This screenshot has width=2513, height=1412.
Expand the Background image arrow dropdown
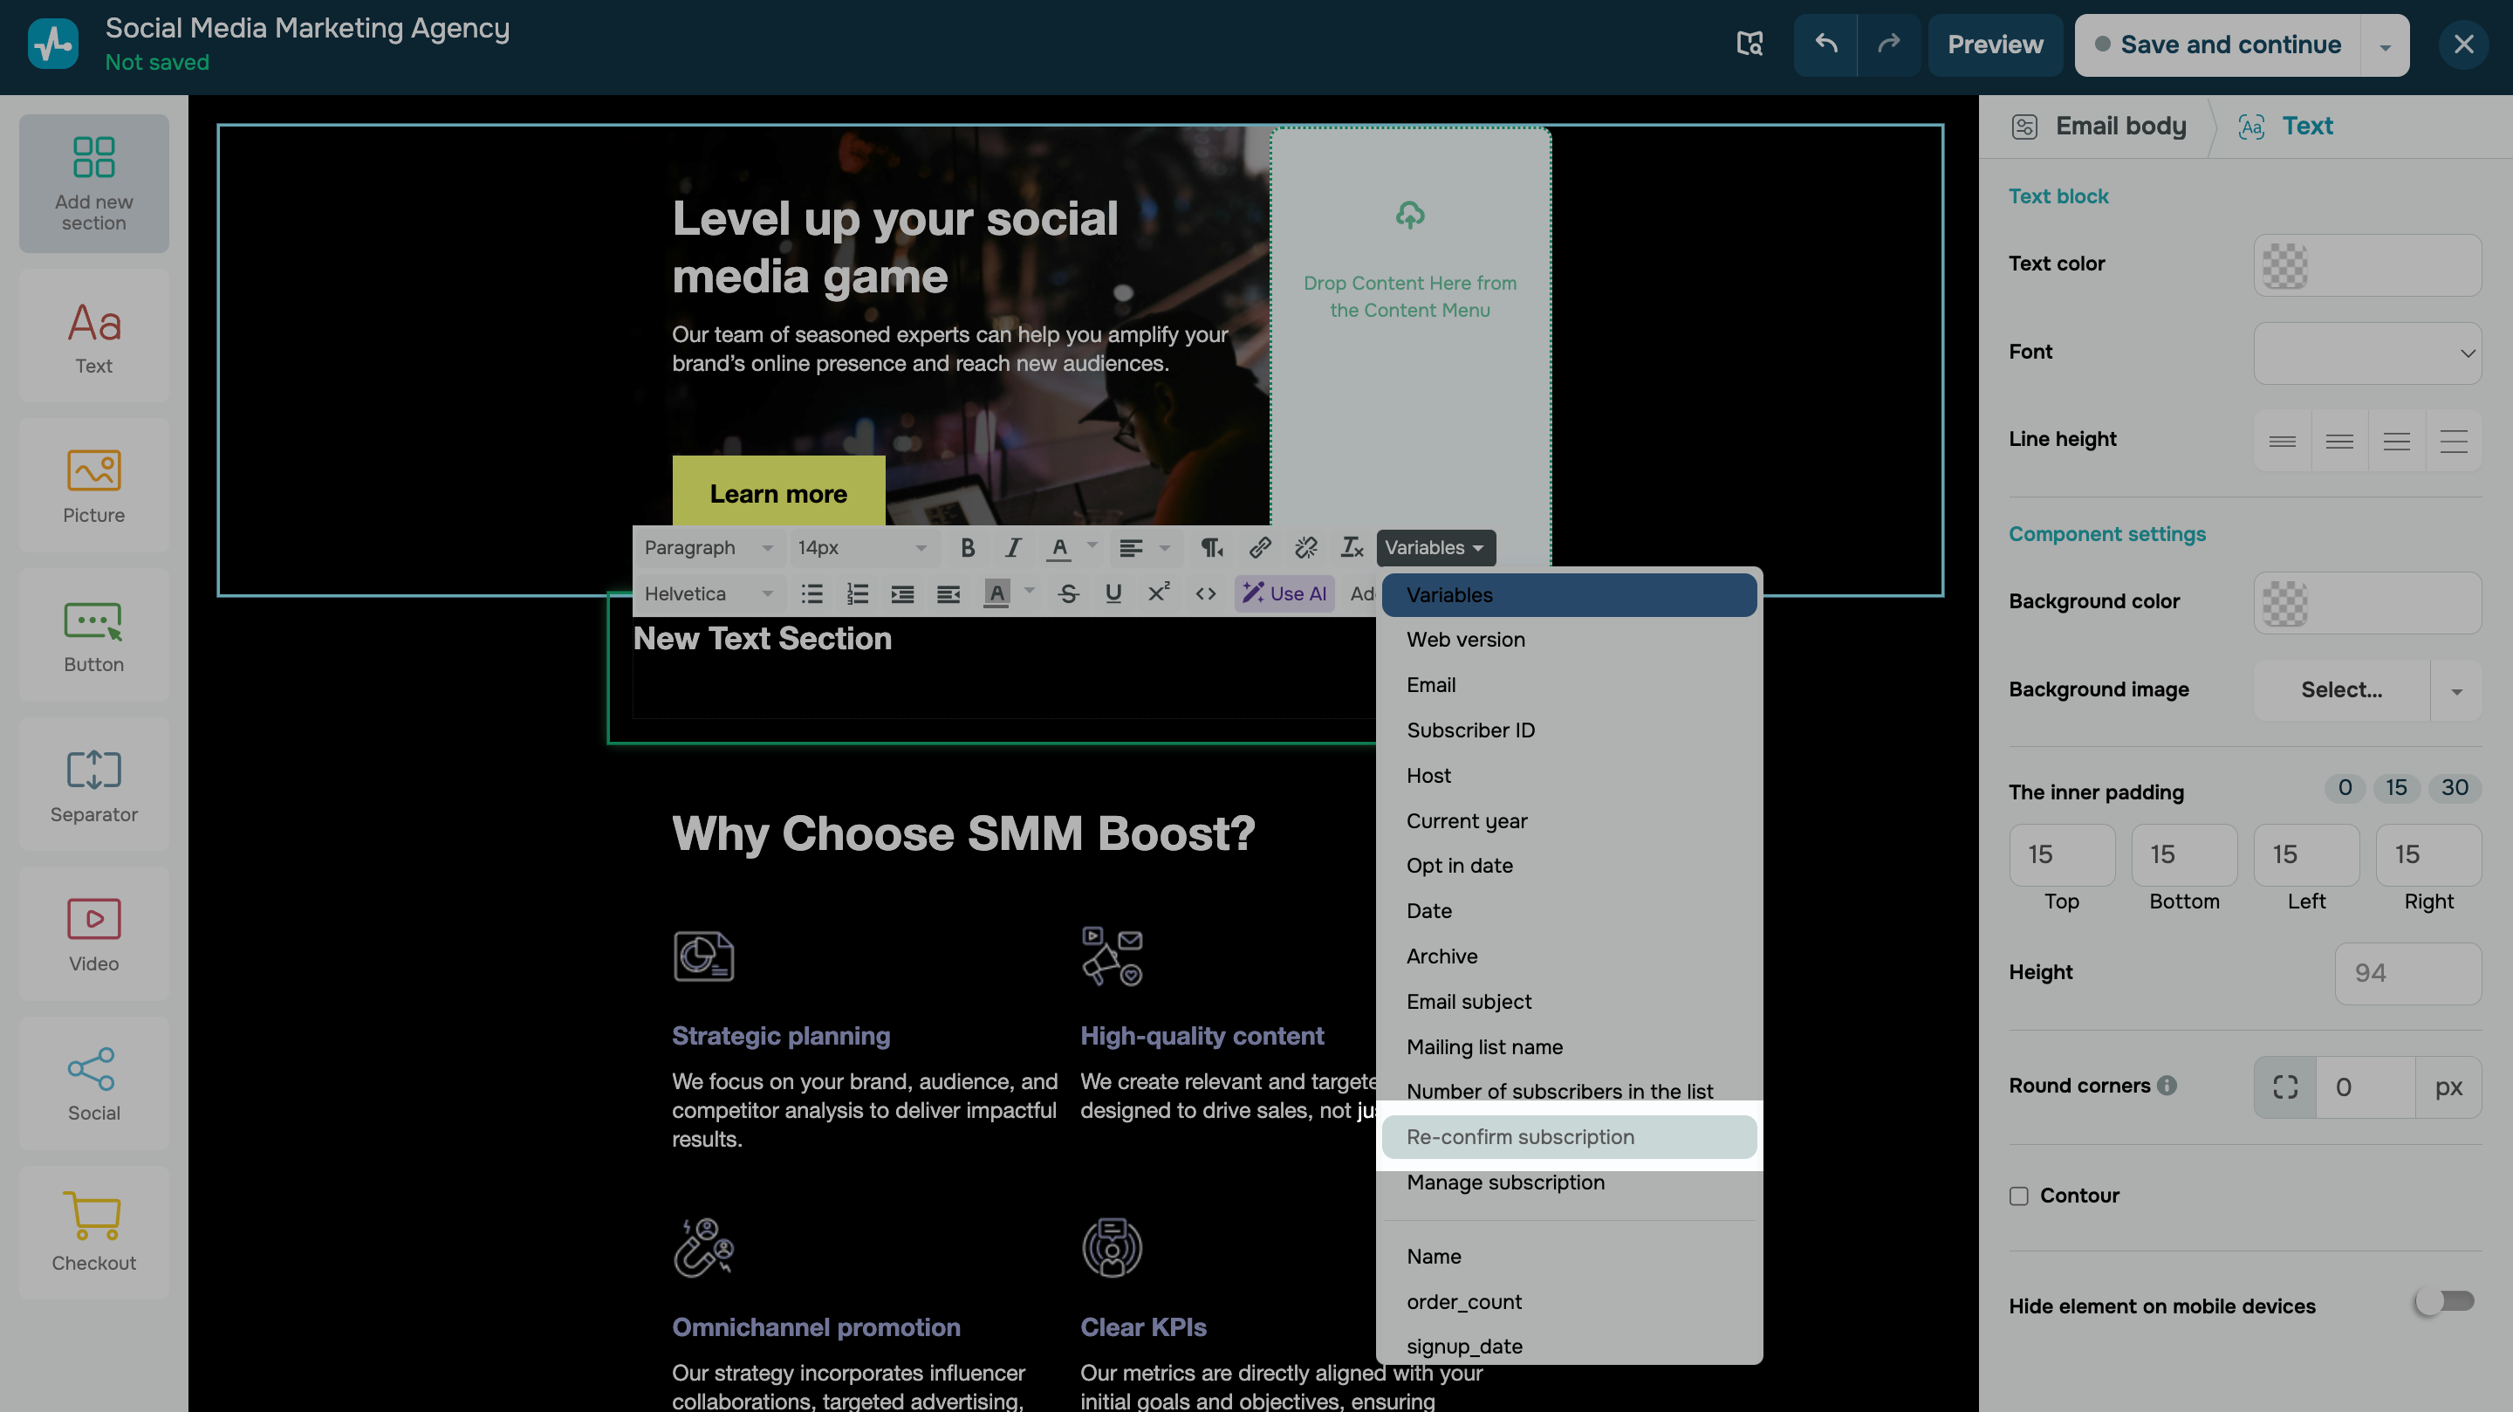[x=2456, y=691]
